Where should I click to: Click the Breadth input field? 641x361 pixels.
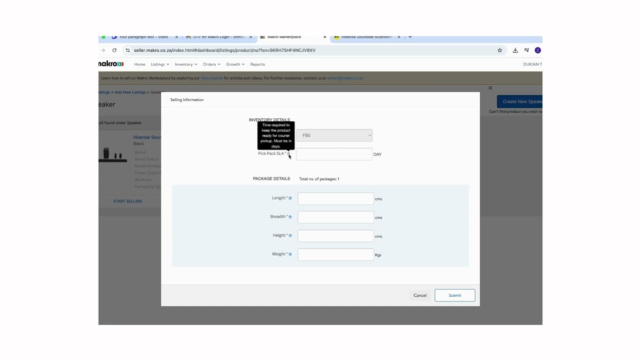(336, 217)
